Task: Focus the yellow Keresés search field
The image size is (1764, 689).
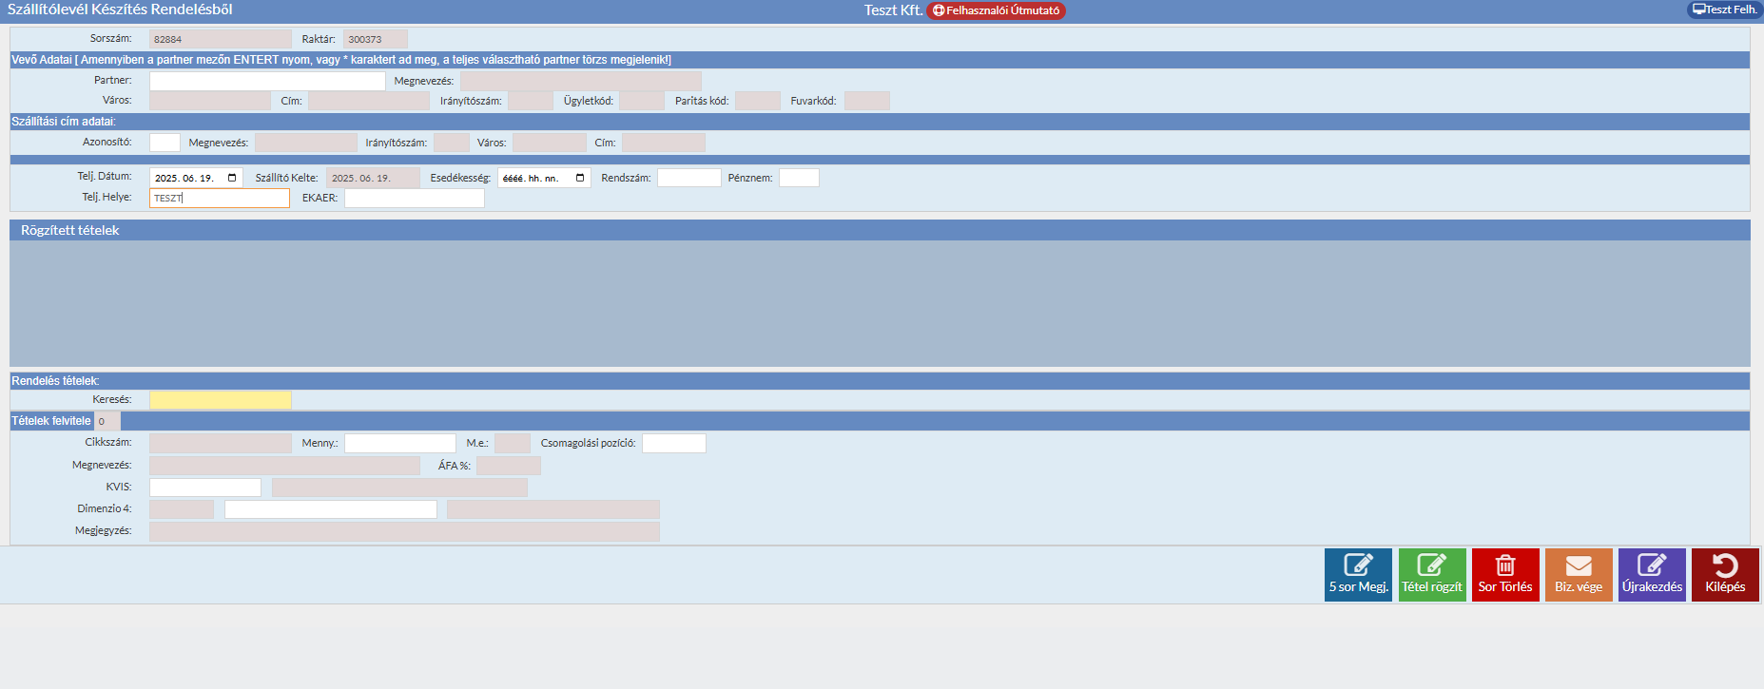Action: point(220,400)
